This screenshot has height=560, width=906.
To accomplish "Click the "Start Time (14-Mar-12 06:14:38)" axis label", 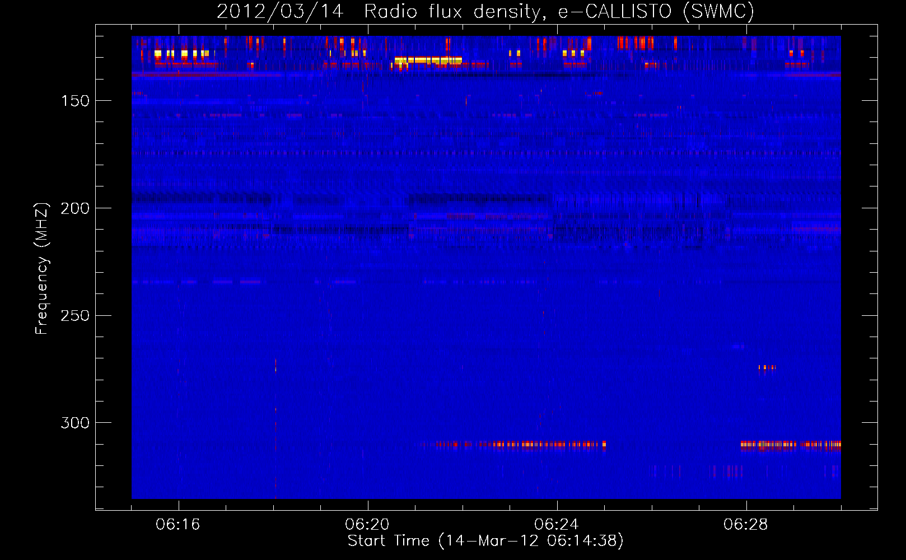I will [x=485, y=540].
